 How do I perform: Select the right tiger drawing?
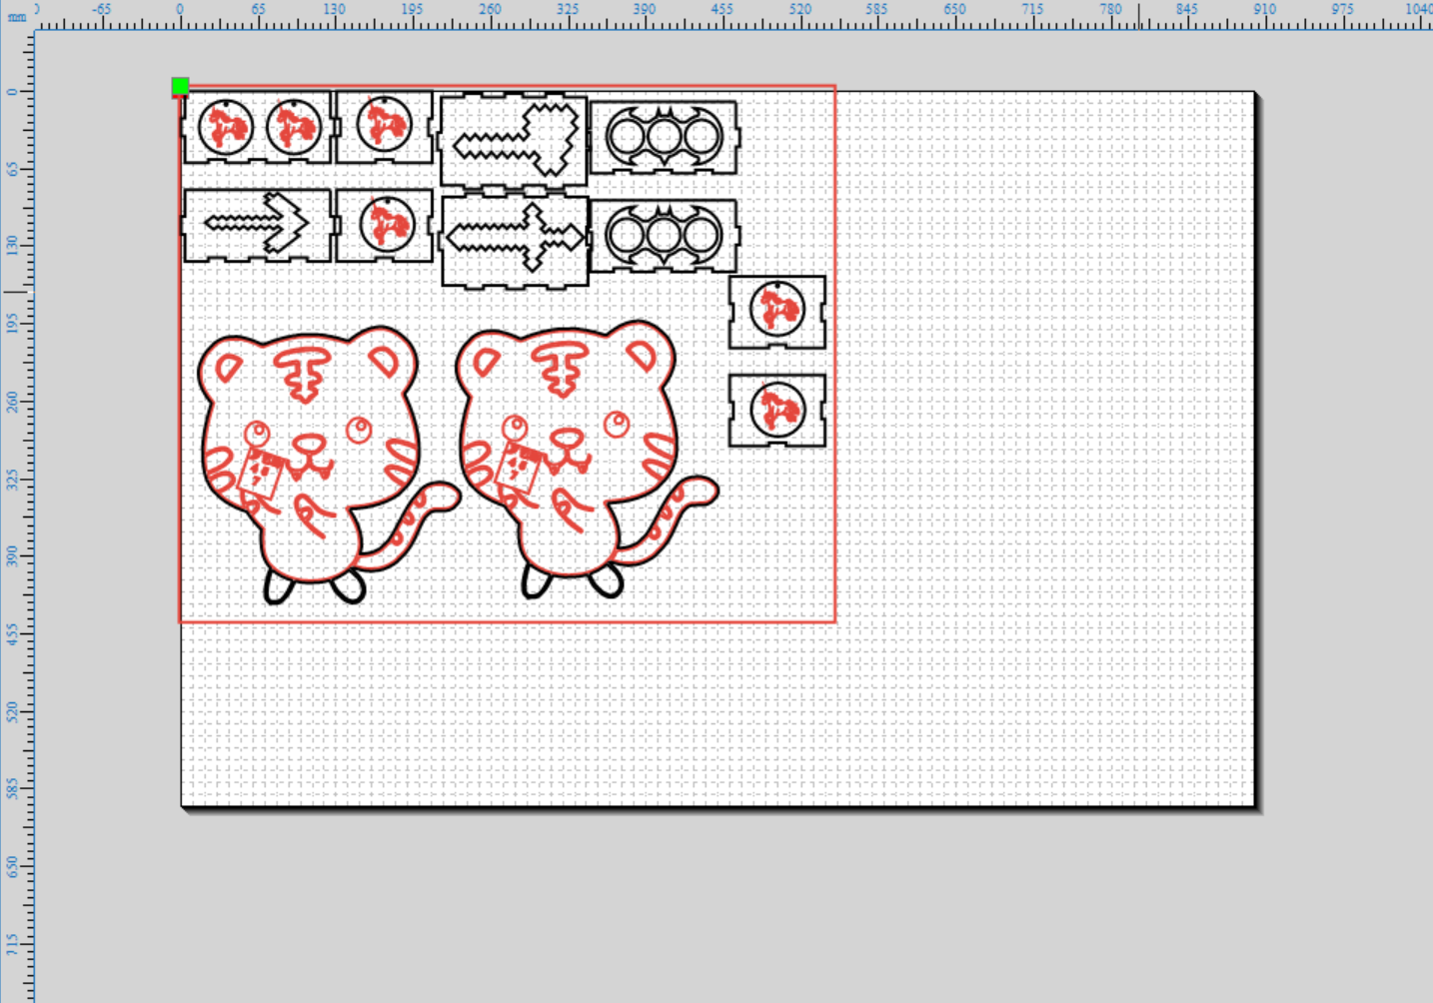587,460
